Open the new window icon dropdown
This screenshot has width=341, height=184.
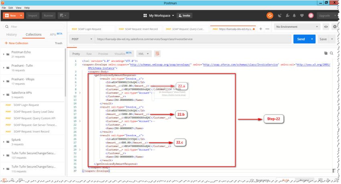tap(63, 15)
